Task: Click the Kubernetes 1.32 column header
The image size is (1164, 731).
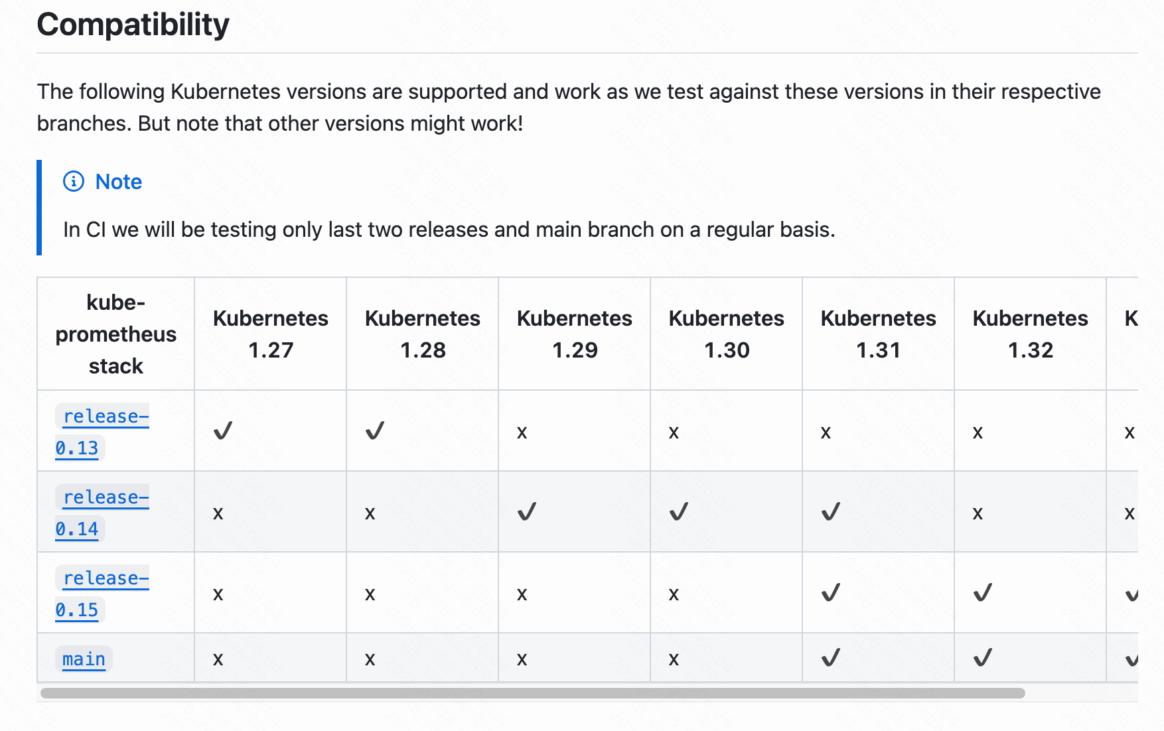Action: pos(1031,334)
